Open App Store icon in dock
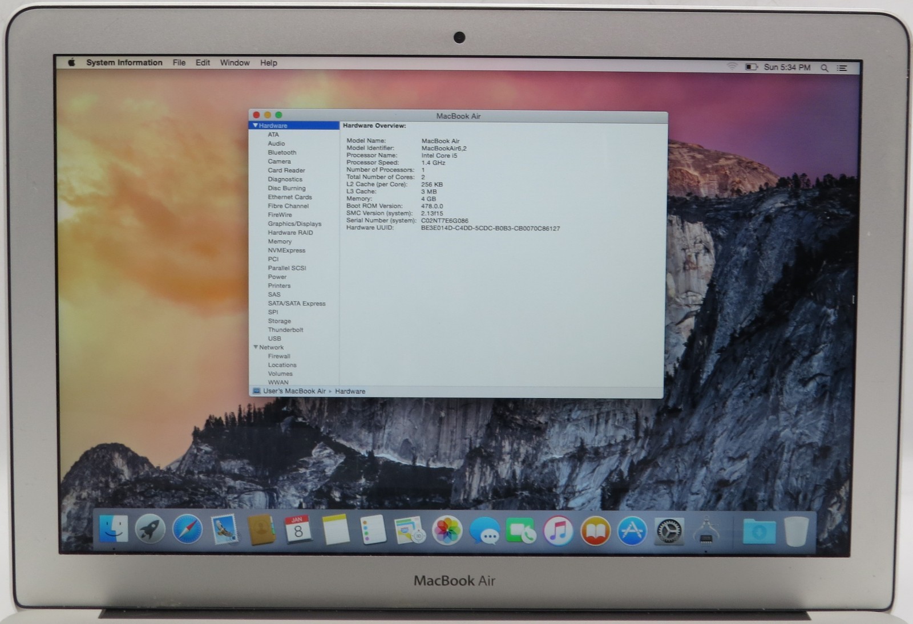913x624 pixels. coord(632,531)
